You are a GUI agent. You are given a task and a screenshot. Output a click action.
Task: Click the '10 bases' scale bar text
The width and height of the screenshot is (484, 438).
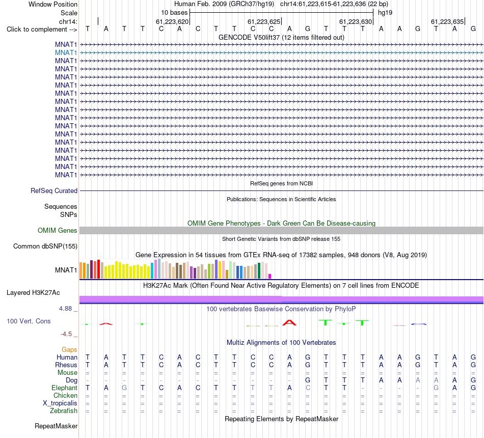[x=174, y=13]
